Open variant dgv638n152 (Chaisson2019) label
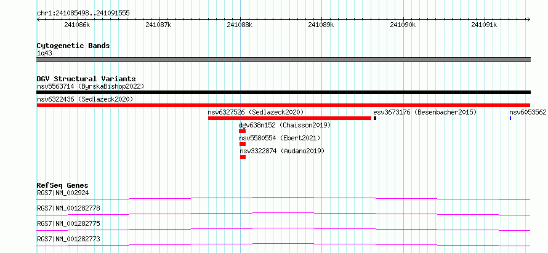Screen dimensions: 548x253 pos(284,125)
